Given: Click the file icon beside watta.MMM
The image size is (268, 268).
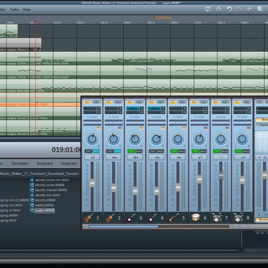Looking at the screenshot, I should pos(32,205).
